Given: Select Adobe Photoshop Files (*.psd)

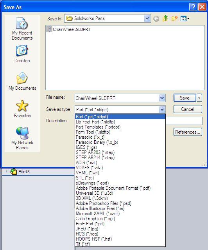Looking at the screenshot, I should tap(120, 203).
